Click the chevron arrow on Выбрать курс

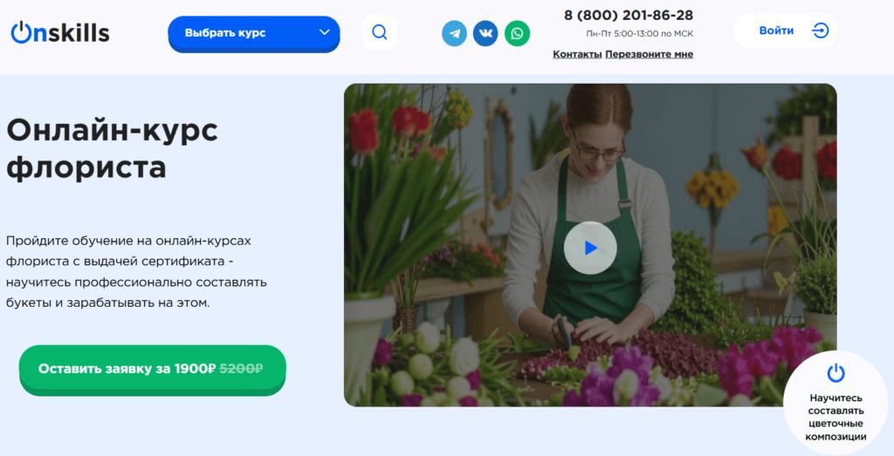pyautogui.click(x=325, y=33)
